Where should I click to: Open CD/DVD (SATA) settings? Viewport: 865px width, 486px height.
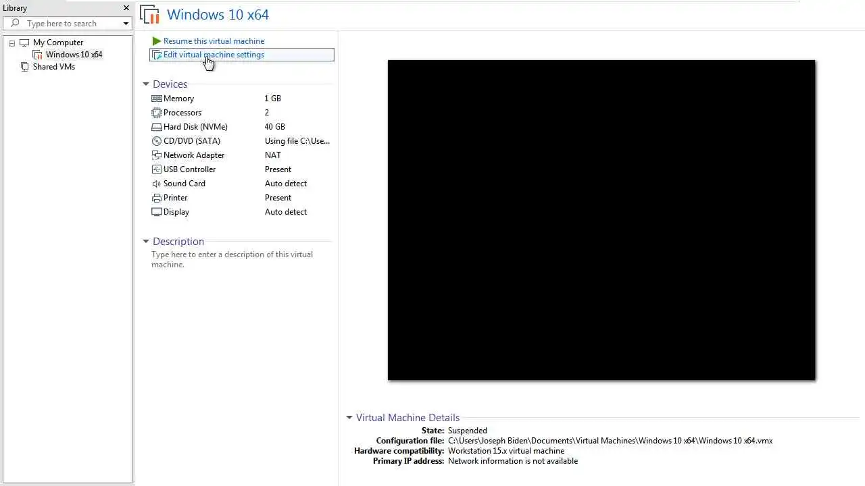click(192, 141)
